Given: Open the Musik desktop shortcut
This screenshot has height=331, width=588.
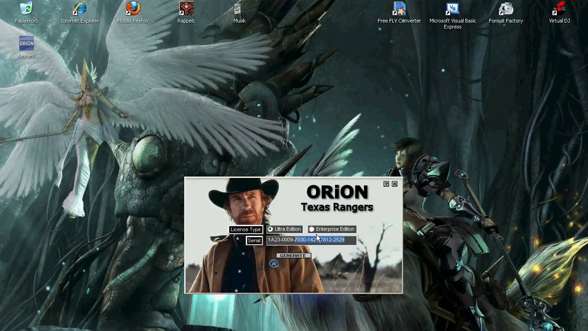Looking at the screenshot, I should pyautogui.click(x=239, y=12).
